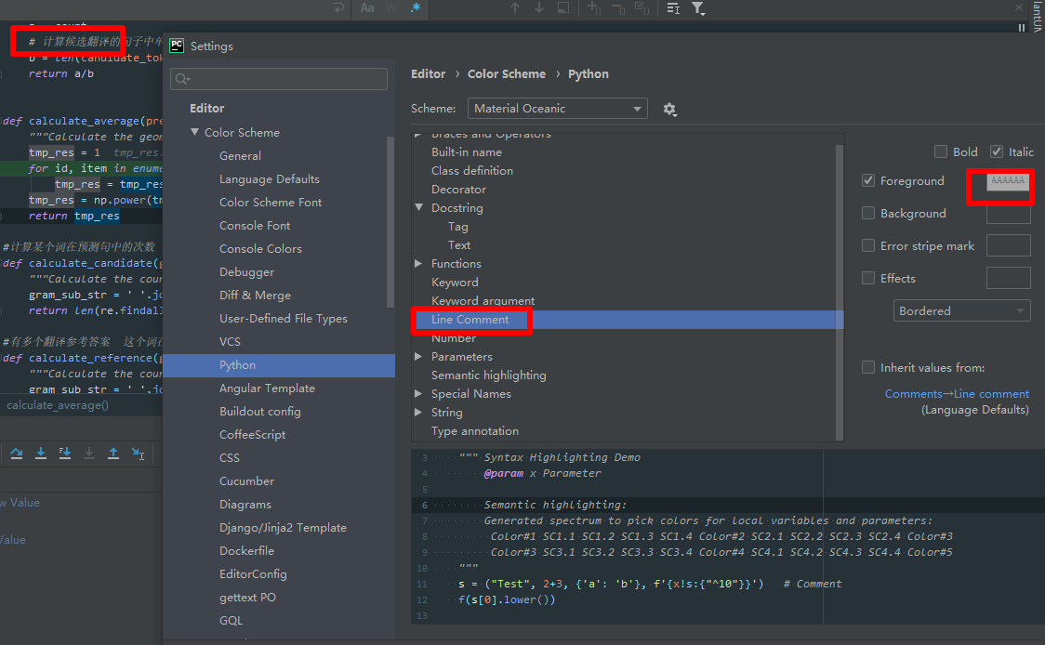Unselect occurrence icon in find bar
The height and width of the screenshot is (645, 1045).
click(618, 8)
